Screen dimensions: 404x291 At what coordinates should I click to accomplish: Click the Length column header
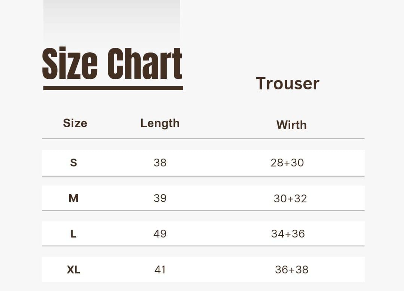[160, 123]
